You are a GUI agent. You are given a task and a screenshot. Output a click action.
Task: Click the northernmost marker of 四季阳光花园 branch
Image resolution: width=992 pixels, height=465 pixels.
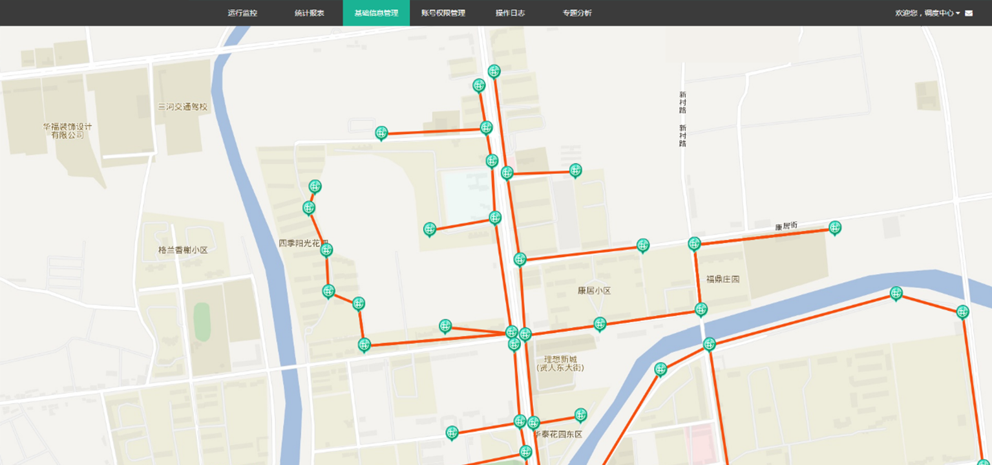[x=315, y=187]
